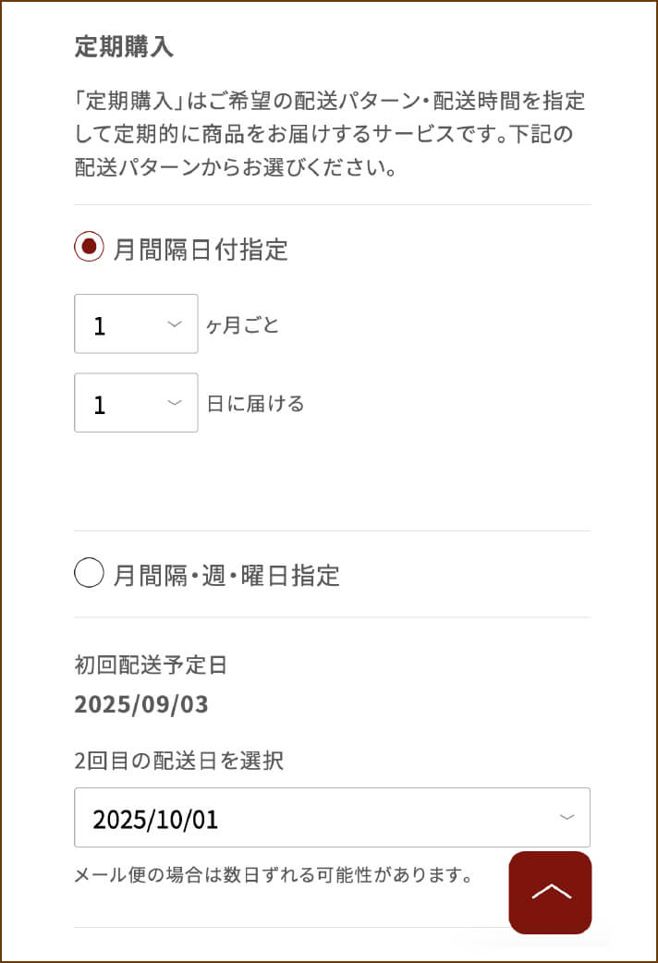Click the 定期購入 section heading
Image resolution: width=658 pixels, height=963 pixels.
[124, 48]
